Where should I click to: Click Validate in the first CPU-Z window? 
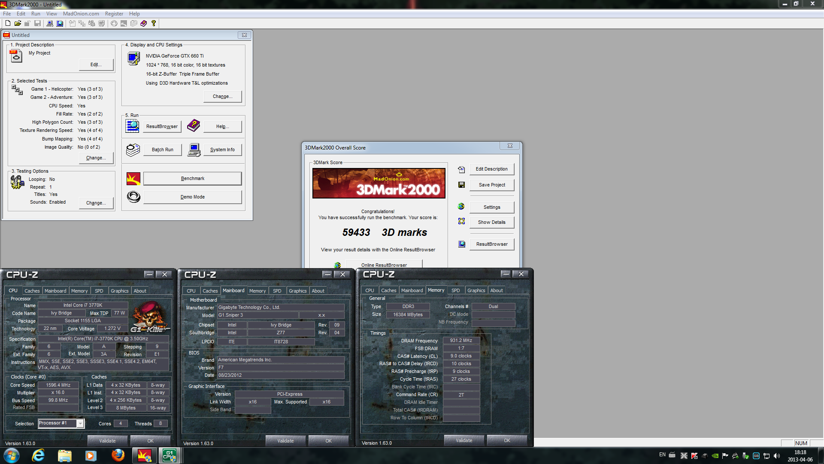[107, 441]
